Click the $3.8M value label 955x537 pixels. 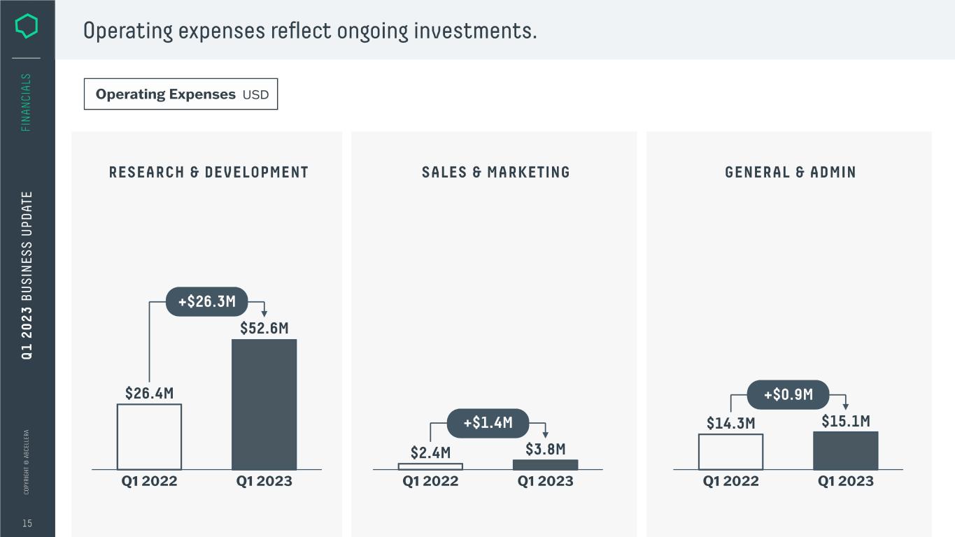(x=545, y=449)
